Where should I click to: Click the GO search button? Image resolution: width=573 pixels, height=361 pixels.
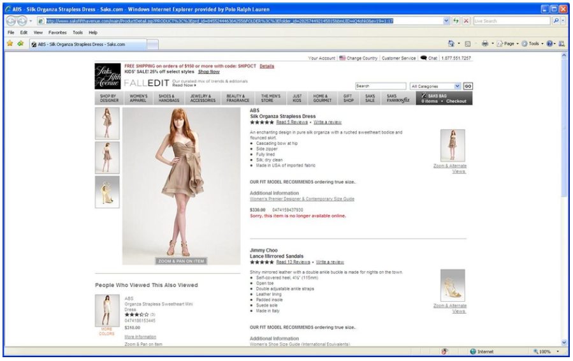tap(468, 86)
